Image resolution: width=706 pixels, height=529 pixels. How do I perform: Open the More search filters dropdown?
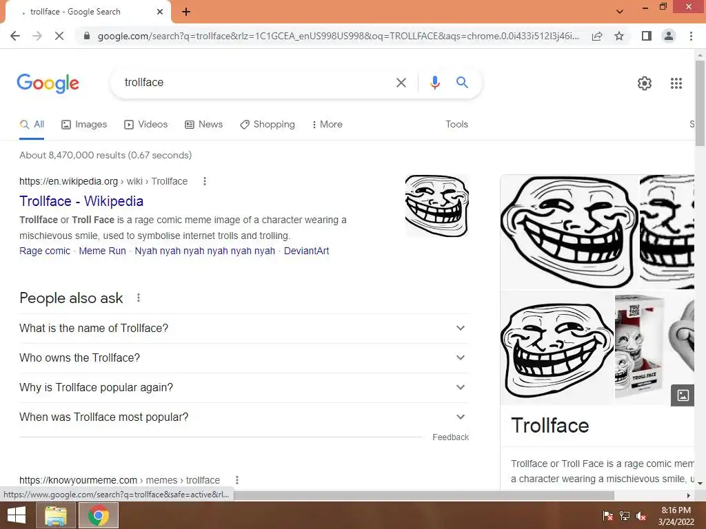click(327, 125)
